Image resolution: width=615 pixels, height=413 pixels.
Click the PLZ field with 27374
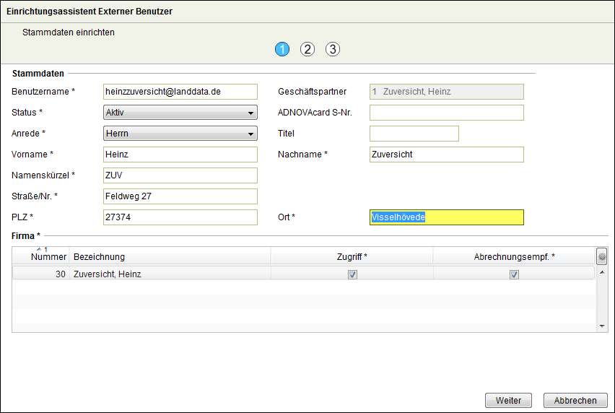(180, 217)
